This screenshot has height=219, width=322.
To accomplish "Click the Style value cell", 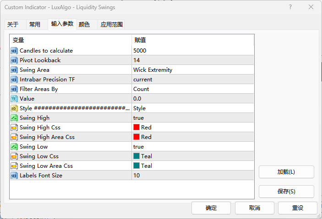I will 193,108.
